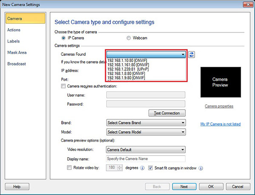Switch to the Labels section
The width and height of the screenshot is (255, 195).
pos(14,41)
